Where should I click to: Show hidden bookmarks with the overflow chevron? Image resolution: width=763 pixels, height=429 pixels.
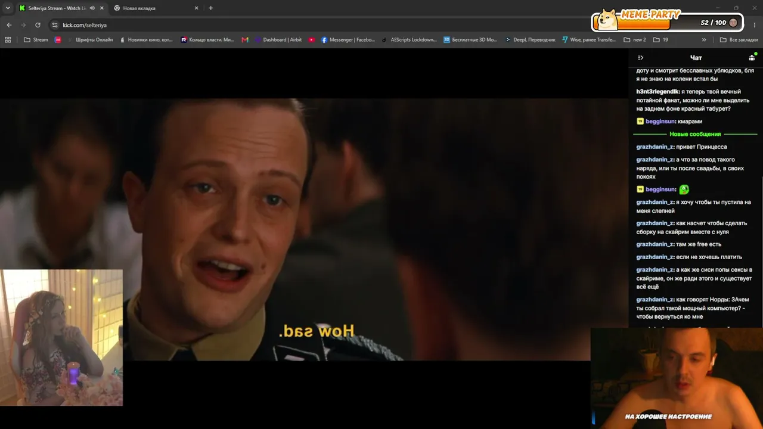[704, 40]
